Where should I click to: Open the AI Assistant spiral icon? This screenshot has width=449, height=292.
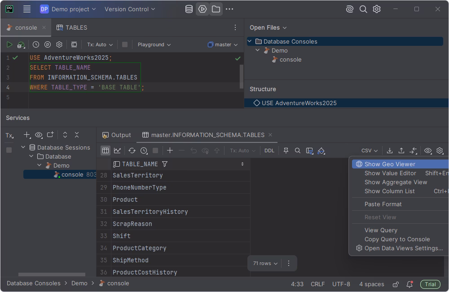(350, 9)
